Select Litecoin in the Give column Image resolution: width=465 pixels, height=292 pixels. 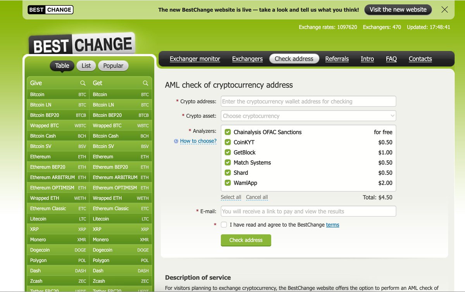[58, 219]
